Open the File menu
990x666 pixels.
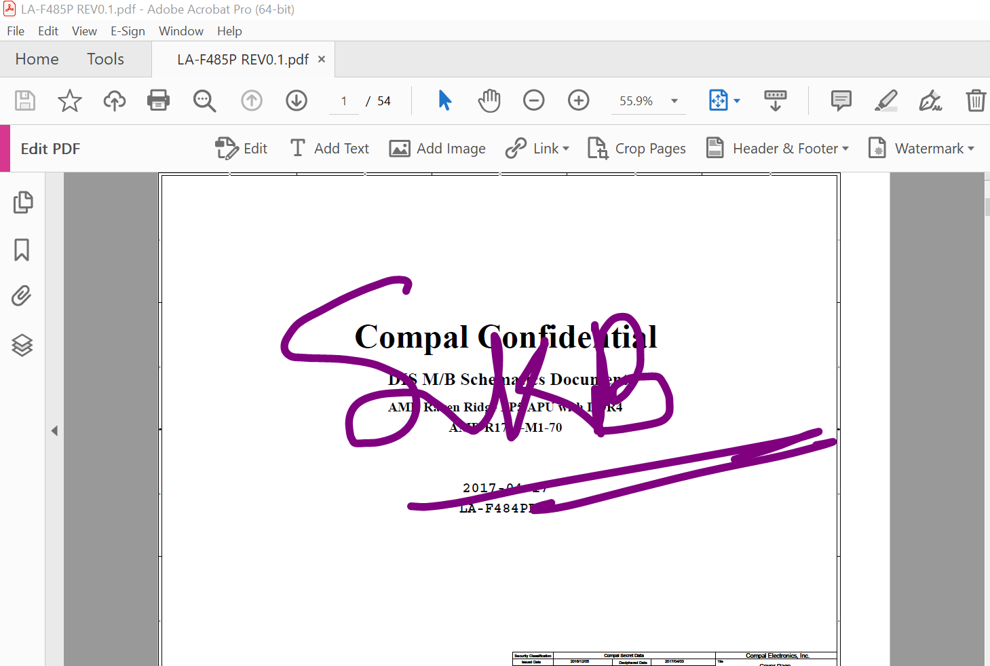(16, 31)
